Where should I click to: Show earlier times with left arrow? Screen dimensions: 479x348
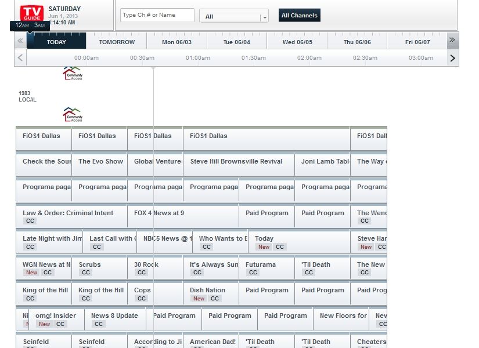(20, 57)
